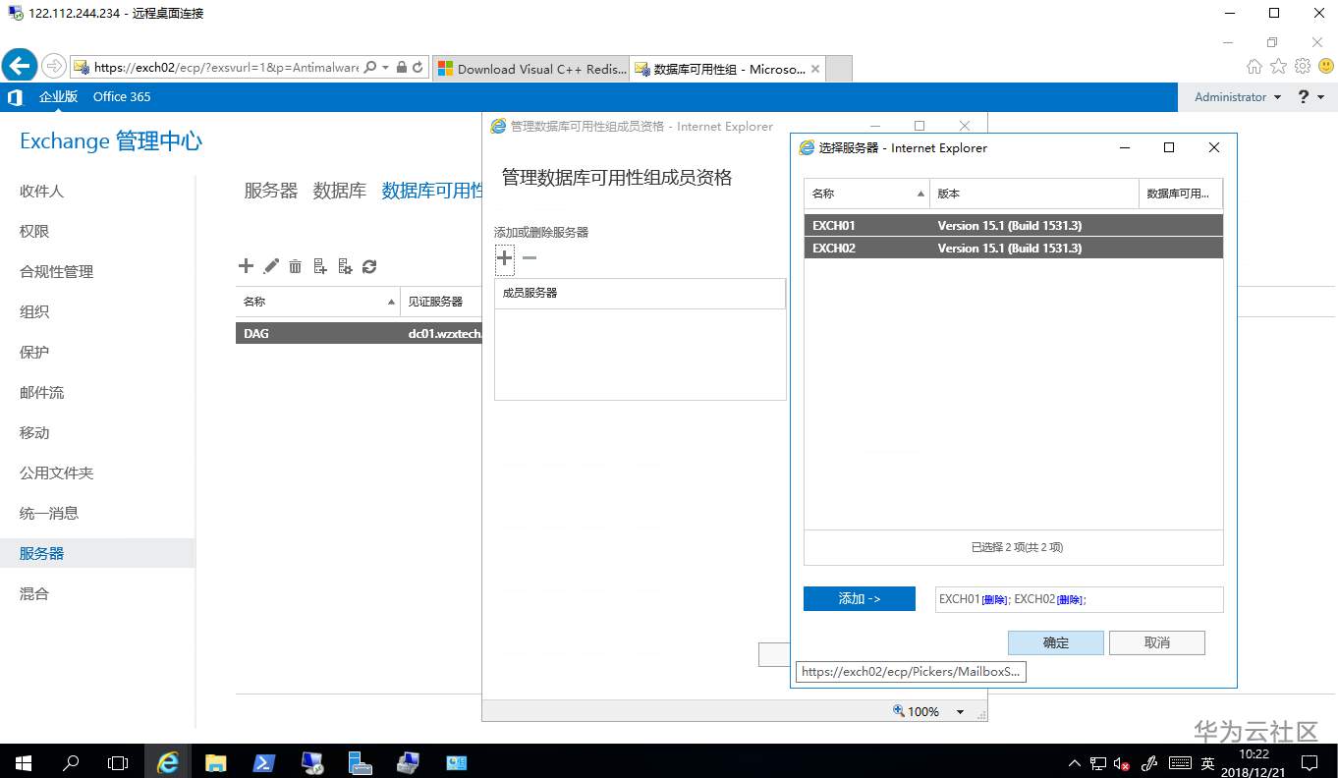This screenshot has width=1338, height=778.
Task: Select the EXCH02 row in the server list
Action: coord(1012,248)
